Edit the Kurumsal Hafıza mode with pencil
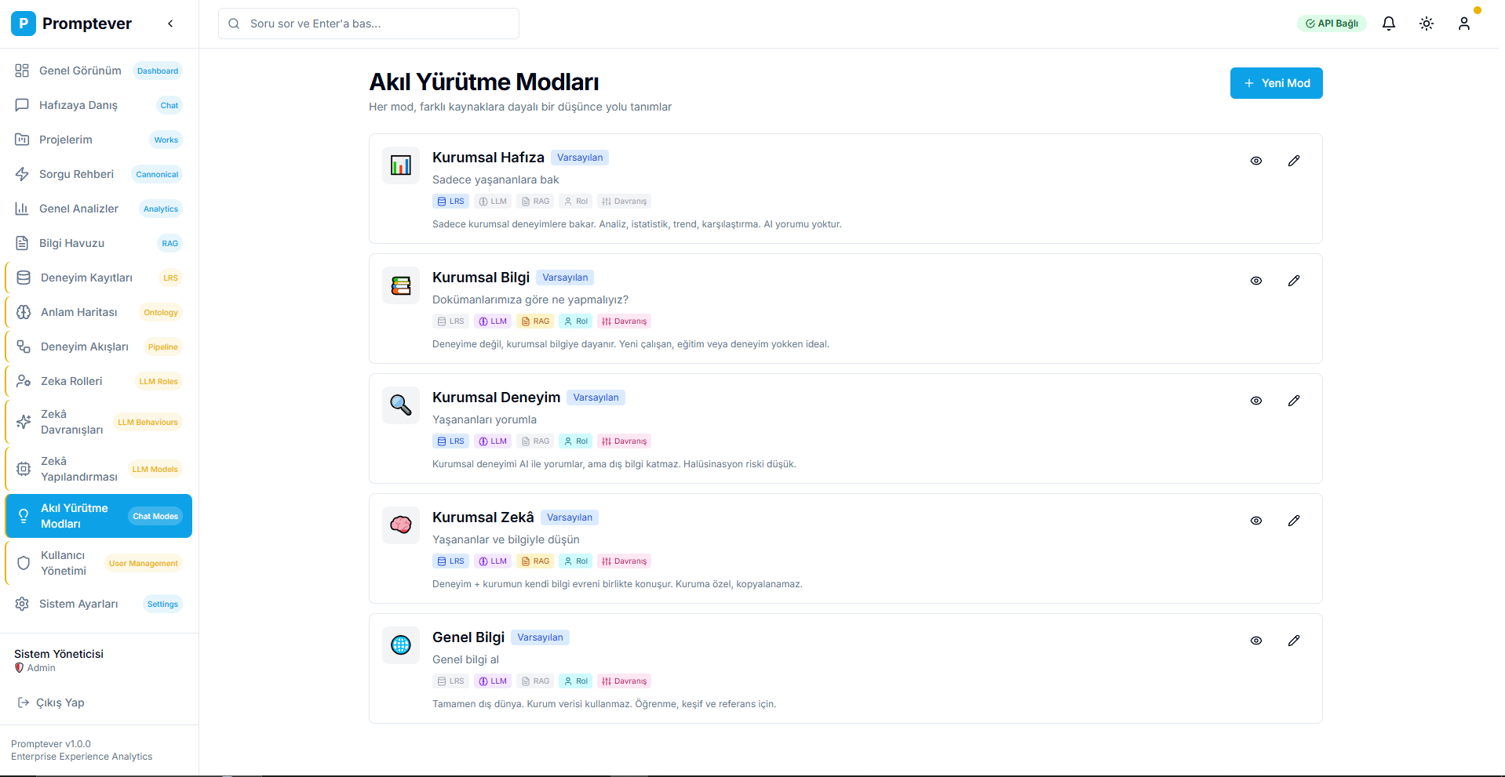Screen dimensions: 1505x777 pyautogui.click(x=1293, y=161)
